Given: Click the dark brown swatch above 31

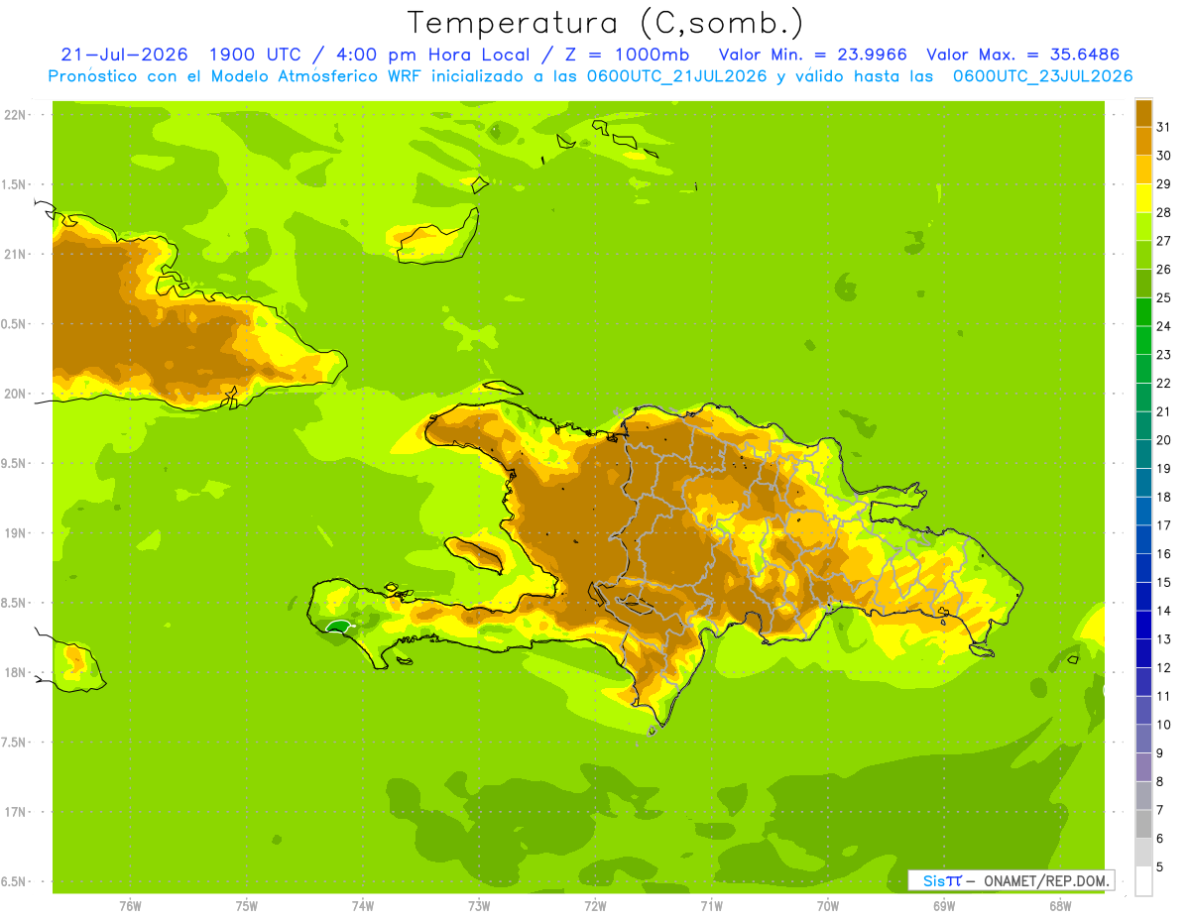Looking at the screenshot, I should 1143,113.
